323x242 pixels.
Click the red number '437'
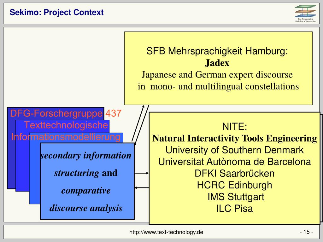point(113,113)
